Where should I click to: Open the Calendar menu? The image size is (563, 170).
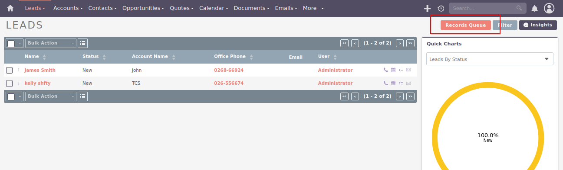[x=214, y=8]
